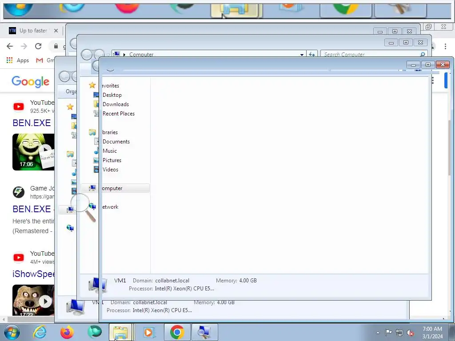Screen dimensions: 455x341
Task: Select the Pictures library
Action: (x=112, y=160)
